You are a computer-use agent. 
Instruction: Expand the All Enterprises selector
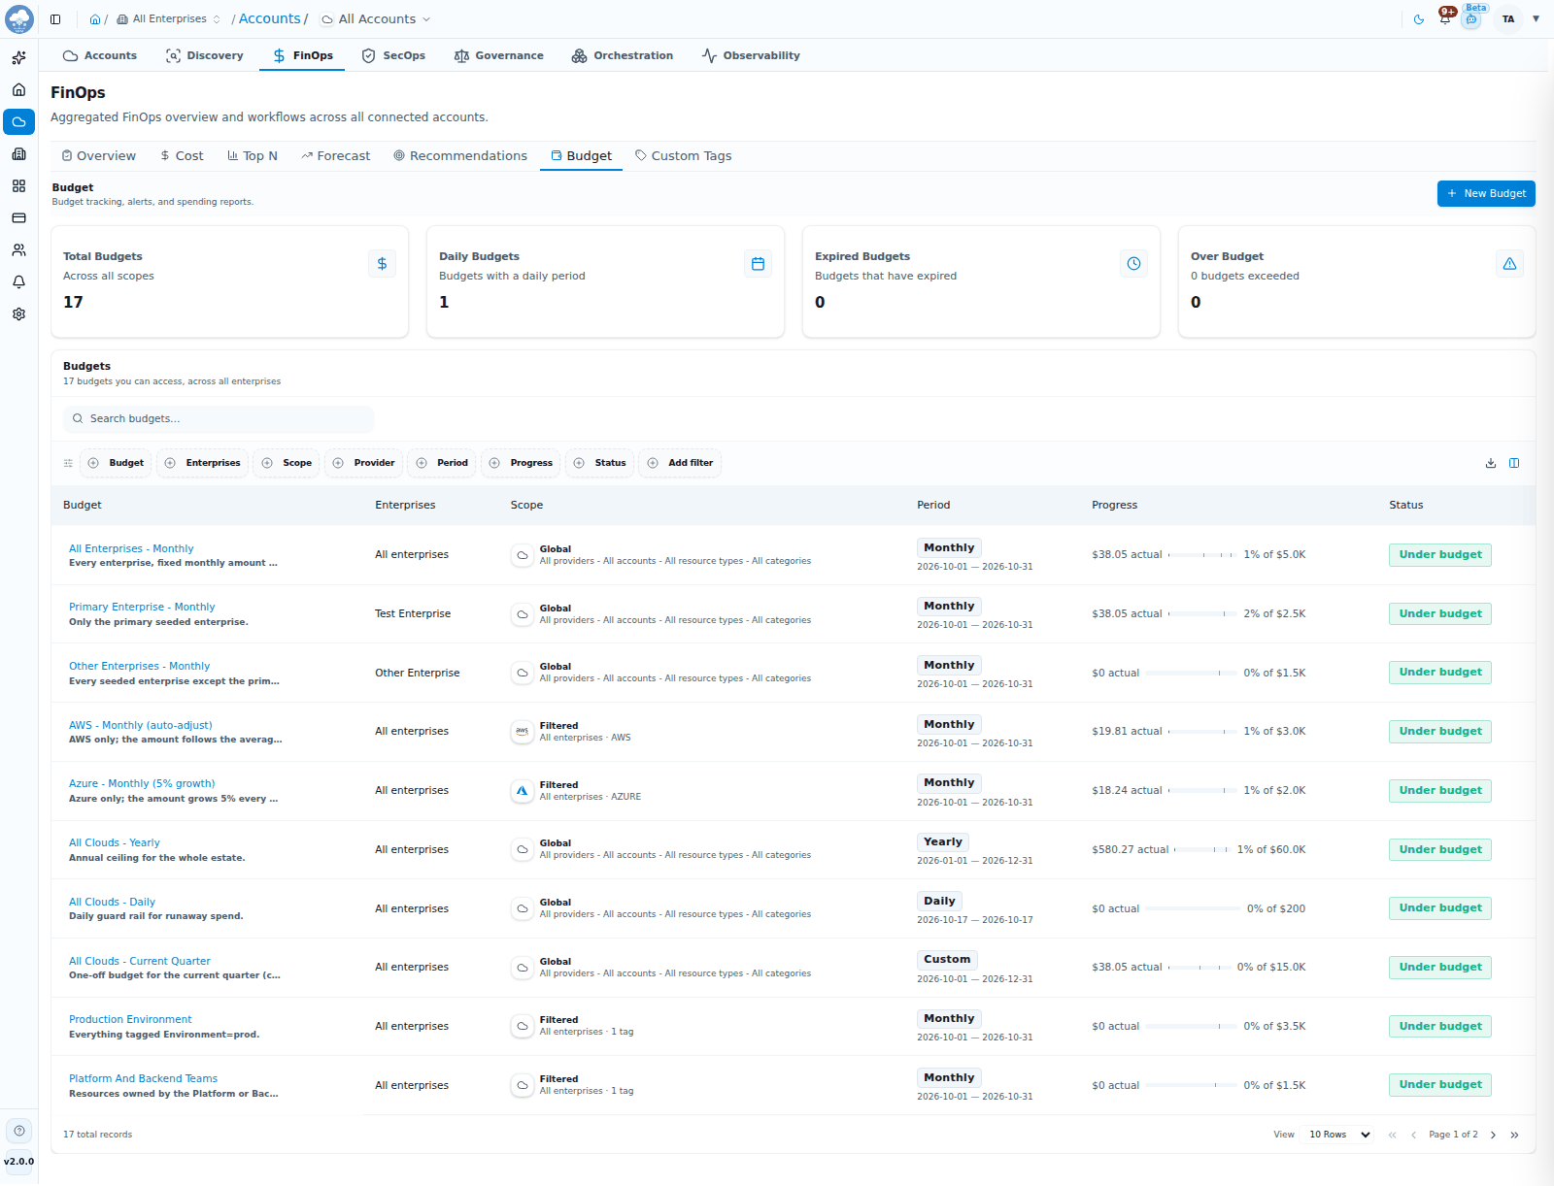click(169, 19)
